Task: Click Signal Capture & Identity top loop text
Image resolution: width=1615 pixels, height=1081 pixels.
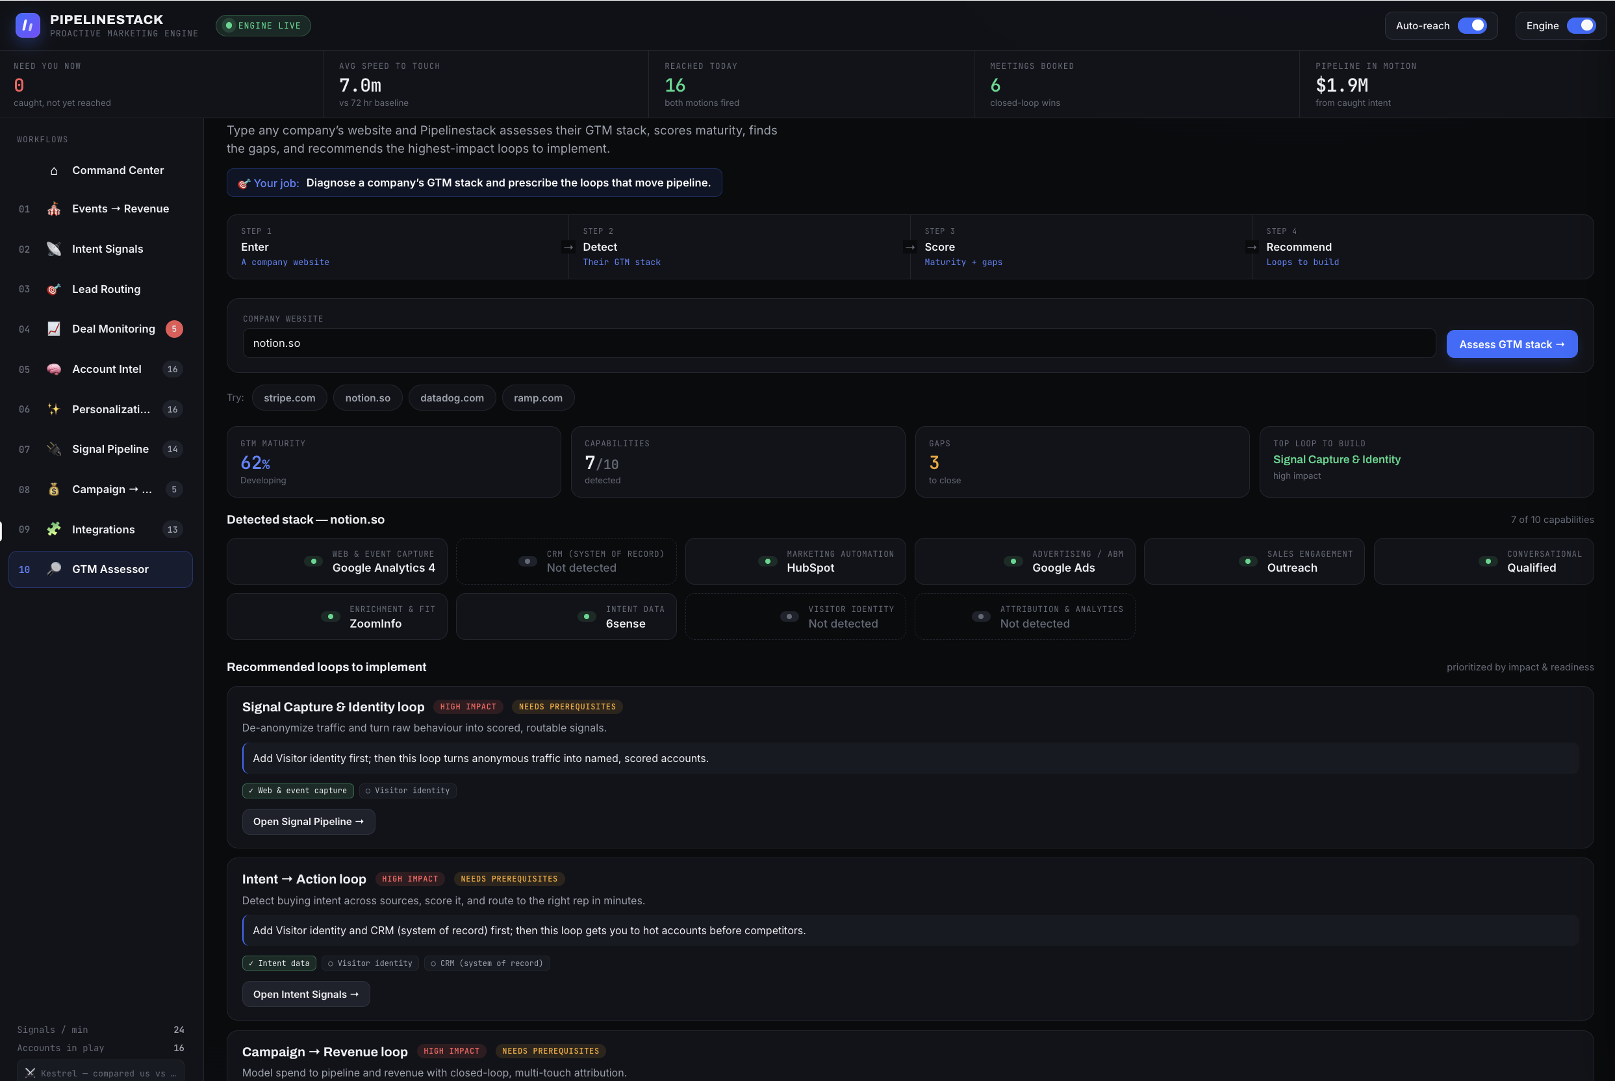Action: (x=1336, y=460)
